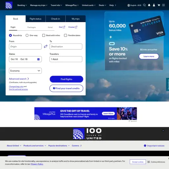Open the notifications bell icon
Screen dimensions: 169x169
pyautogui.click(x=149, y=5)
